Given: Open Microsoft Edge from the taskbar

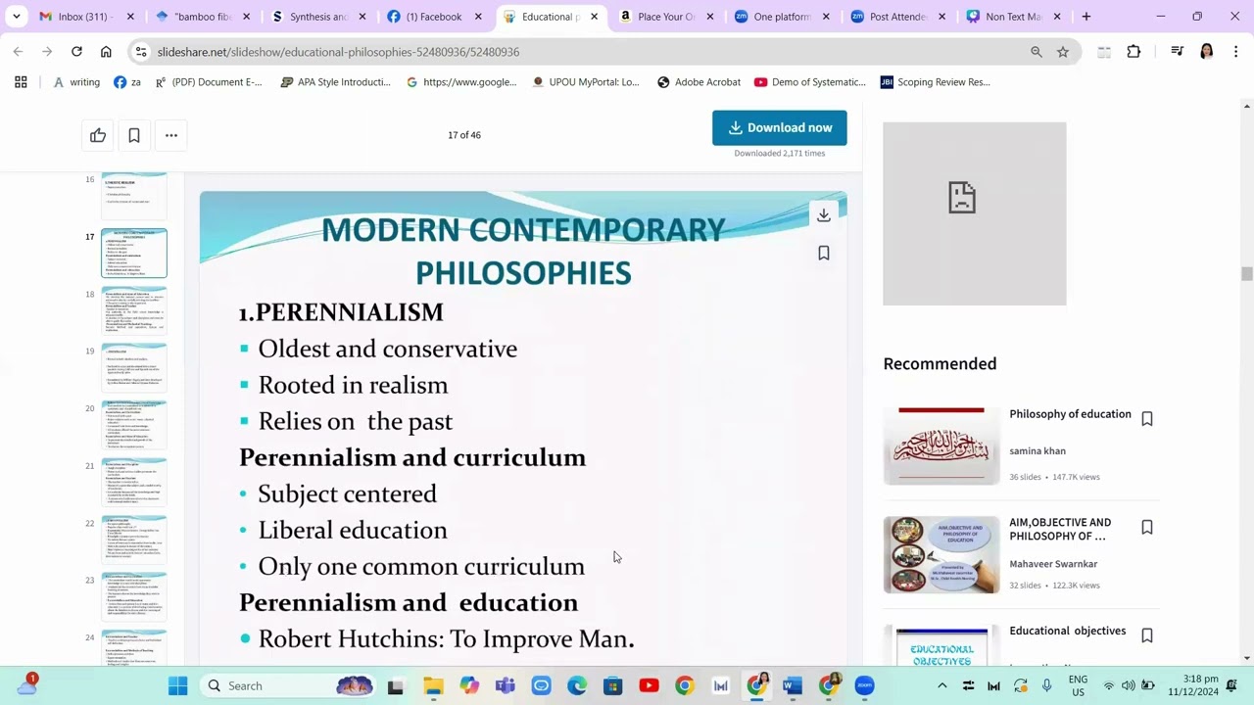Looking at the screenshot, I should coord(577,685).
